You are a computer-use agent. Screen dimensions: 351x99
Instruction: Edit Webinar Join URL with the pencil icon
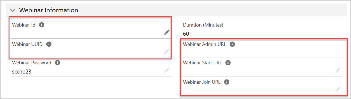tap(338, 89)
